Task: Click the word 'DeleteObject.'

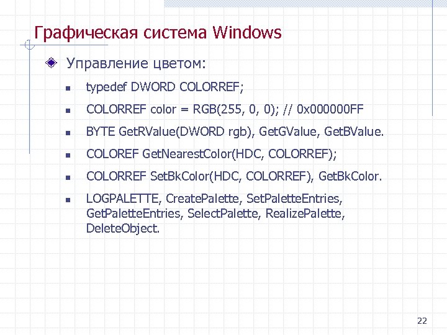Action: point(122,228)
